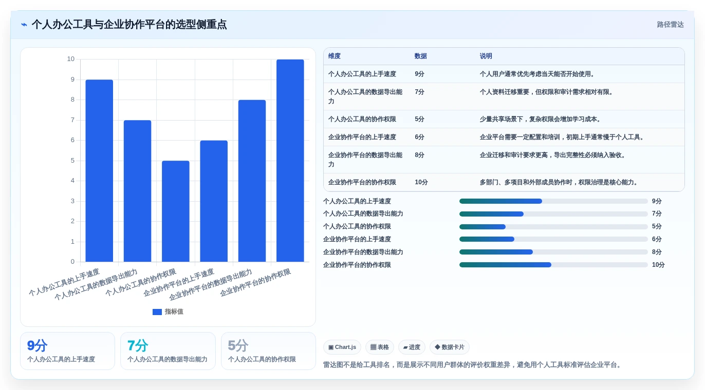Click the 表格 tag chip
Viewport: 705px width, 390px height.
(x=380, y=347)
